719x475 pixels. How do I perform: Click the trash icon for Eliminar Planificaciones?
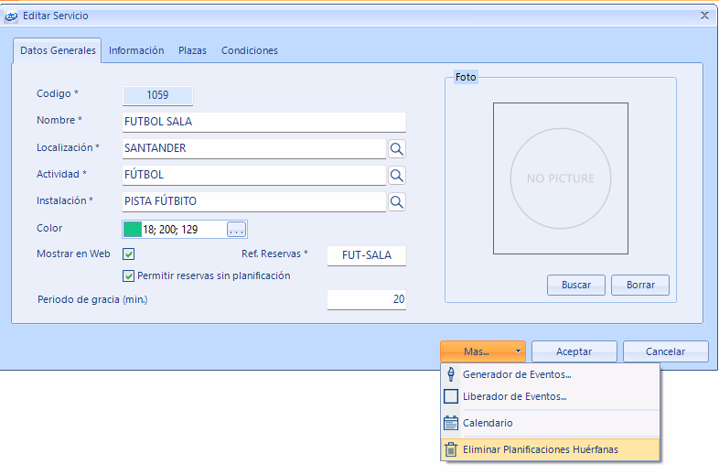450,449
